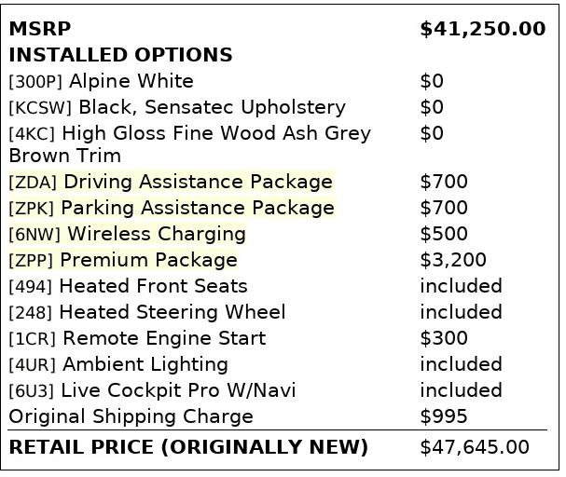This screenshot has width=566, height=477.
Task: Click the INSTALLED OPTIONS heading
Action: [120, 55]
